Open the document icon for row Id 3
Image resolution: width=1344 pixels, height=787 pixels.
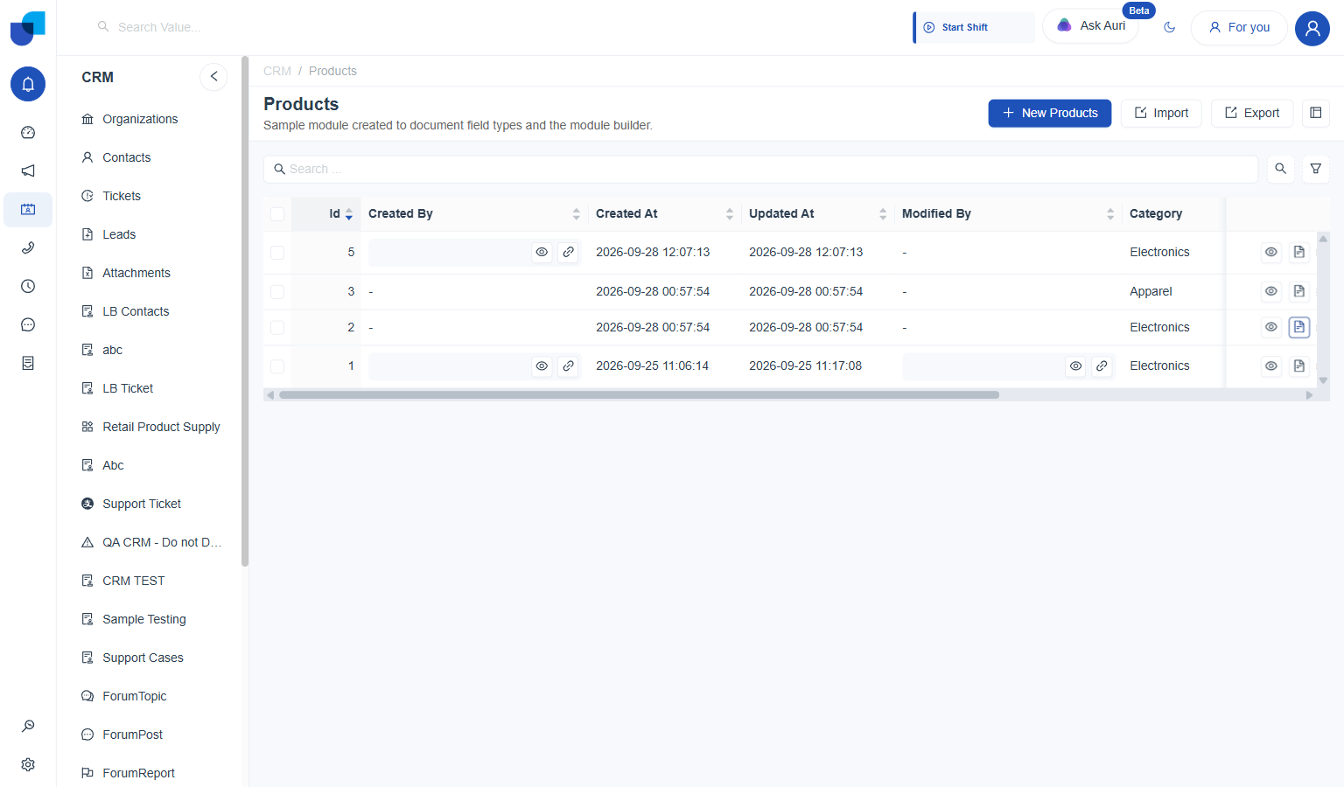pyautogui.click(x=1299, y=291)
